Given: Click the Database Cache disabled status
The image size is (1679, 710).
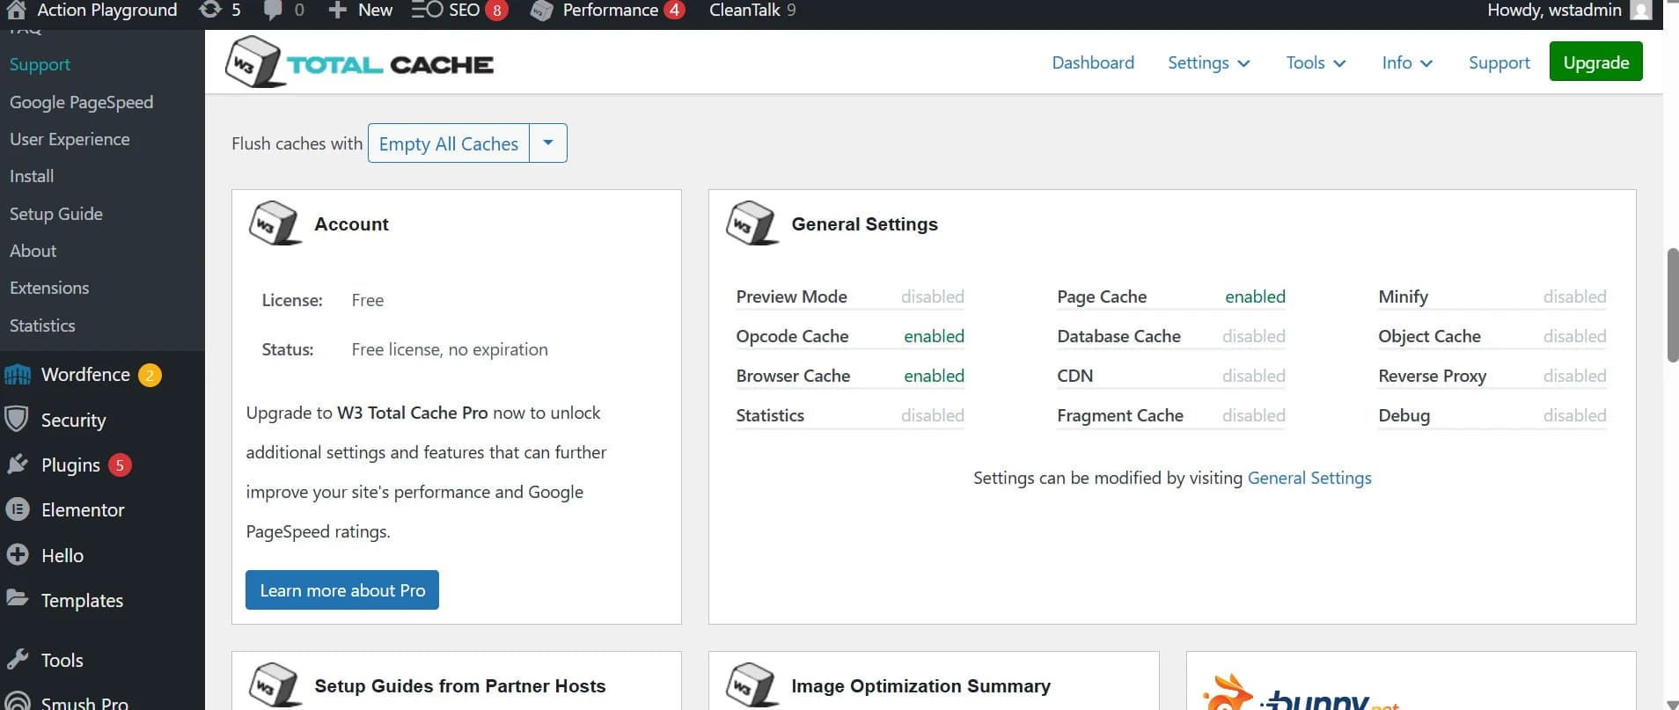Looking at the screenshot, I should [1253, 336].
